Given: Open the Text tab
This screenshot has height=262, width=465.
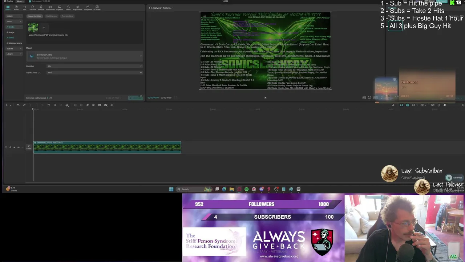Looking at the screenshot, I should 24,8.
